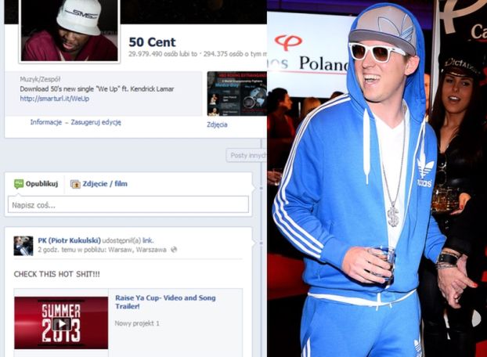487x357 pixels.
Task: Click the photo icon beside Zdjęcie / film
Action: click(75, 185)
